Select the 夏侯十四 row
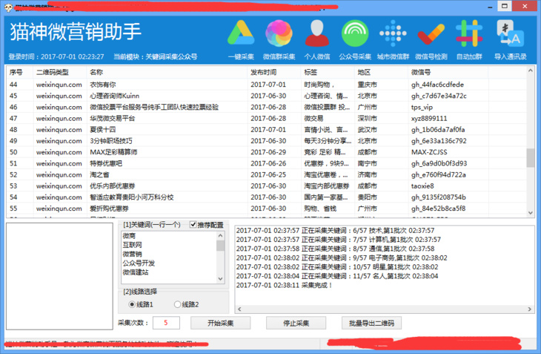This screenshot has width=541, height=354. click(266, 130)
